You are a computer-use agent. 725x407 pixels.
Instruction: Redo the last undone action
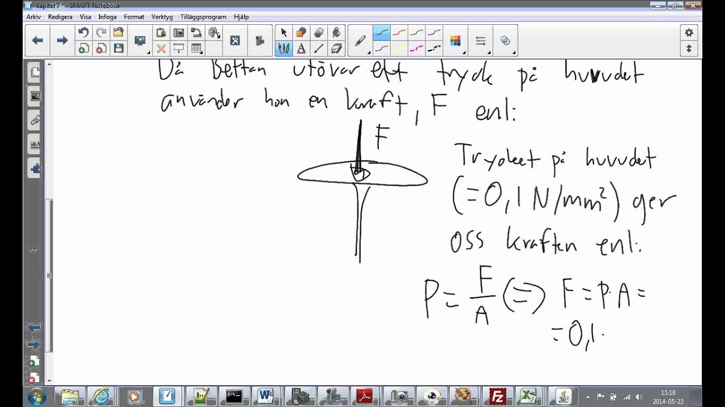(x=101, y=33)
